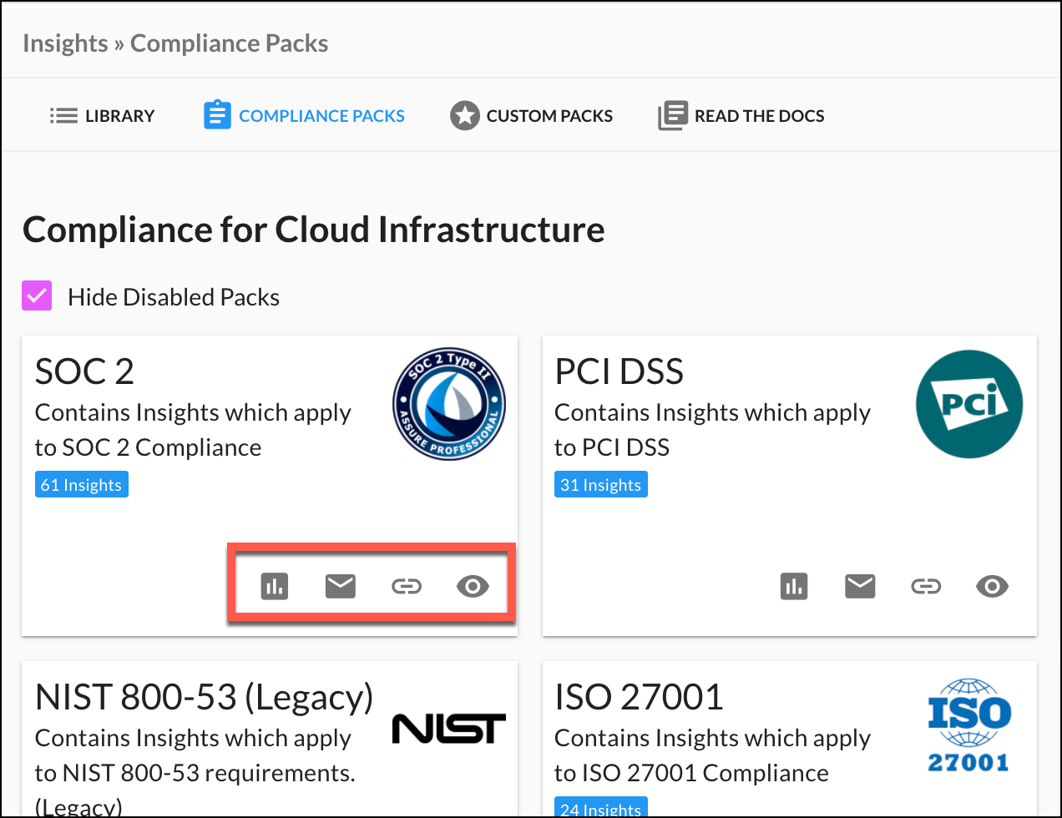Copy the SOC 2 pack link icon
Image resolution: width=1062 pixels, height=818 pixels.
pos(407,587)
